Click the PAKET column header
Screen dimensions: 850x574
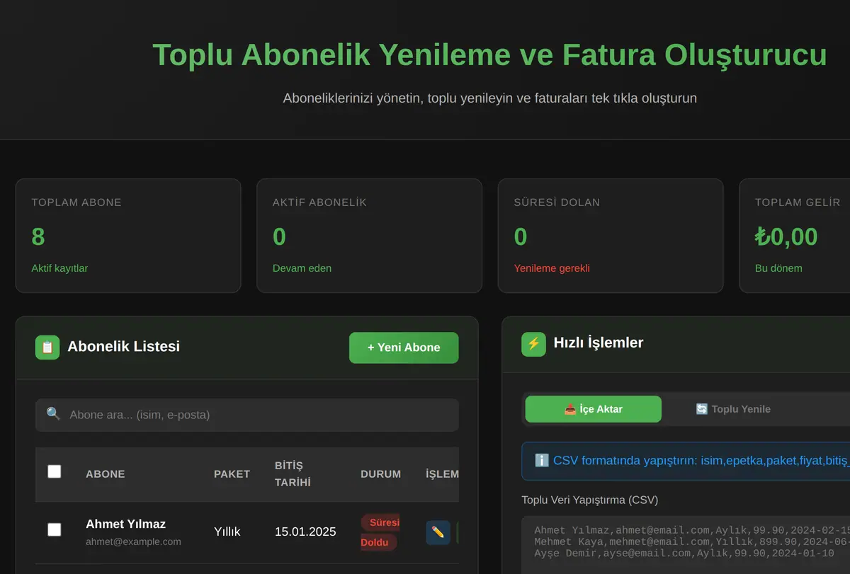[232, 474]
